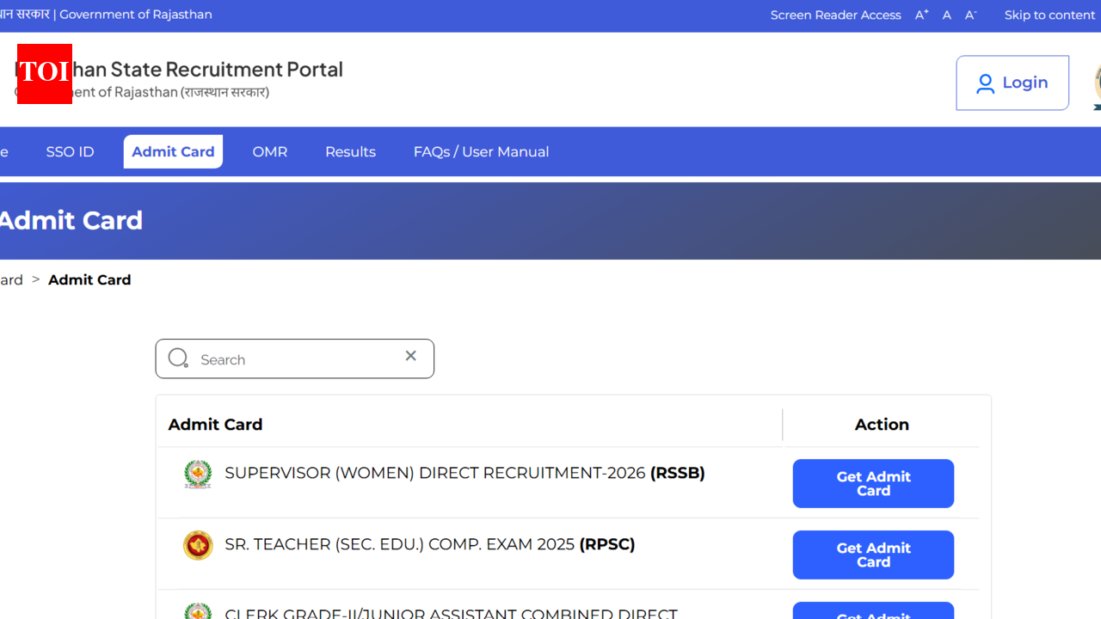
Task: Click the Admit Card table column header
Action: (x=215, y=425)
